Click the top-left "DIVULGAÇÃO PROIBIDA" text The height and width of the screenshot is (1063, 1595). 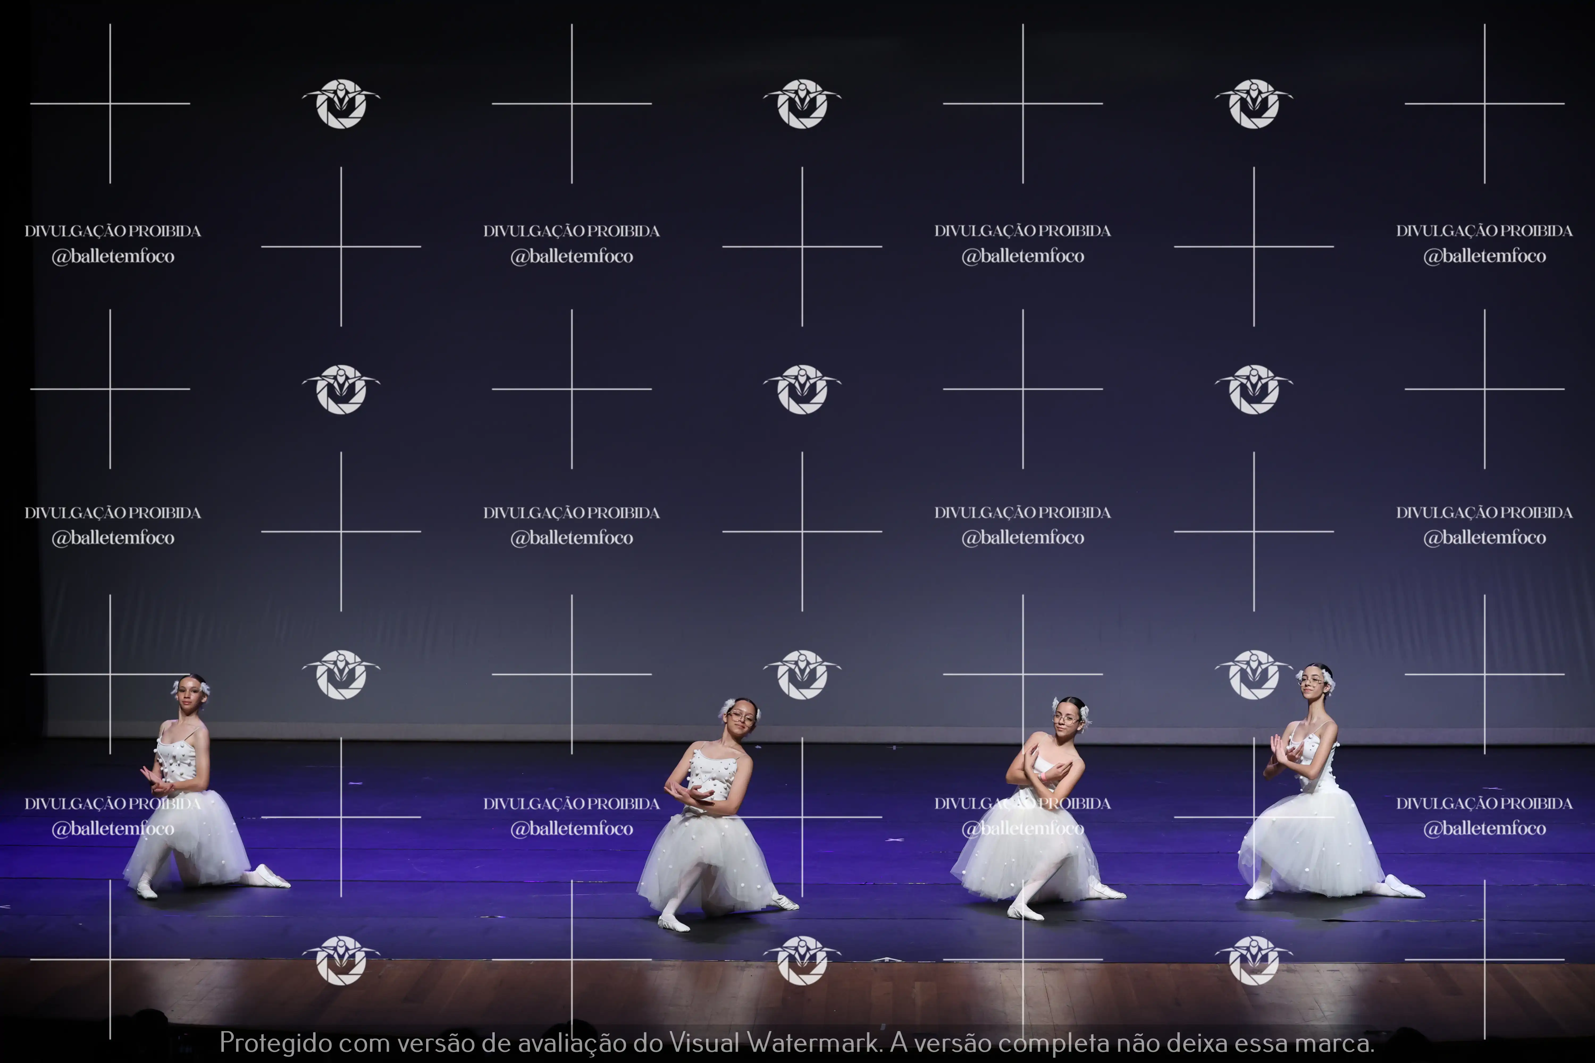(113, 231)
